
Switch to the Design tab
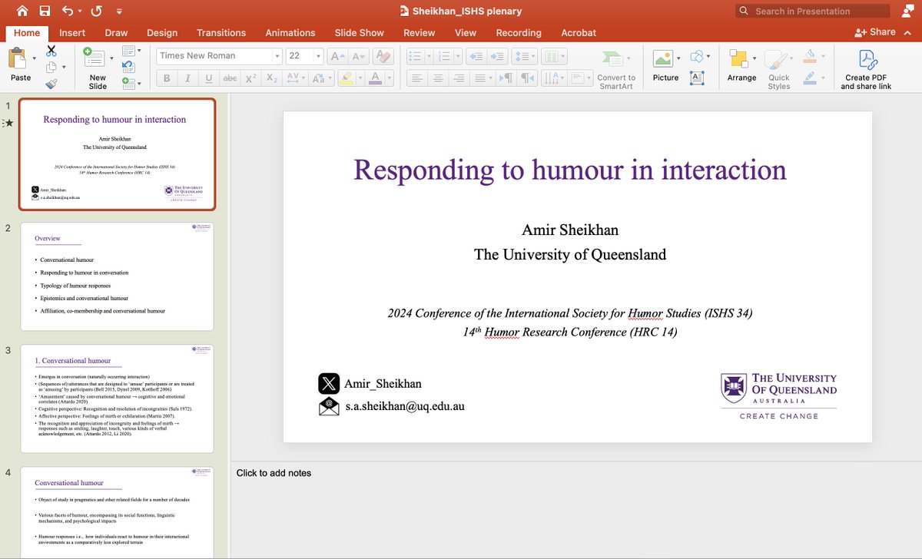[x=161, y=32]
